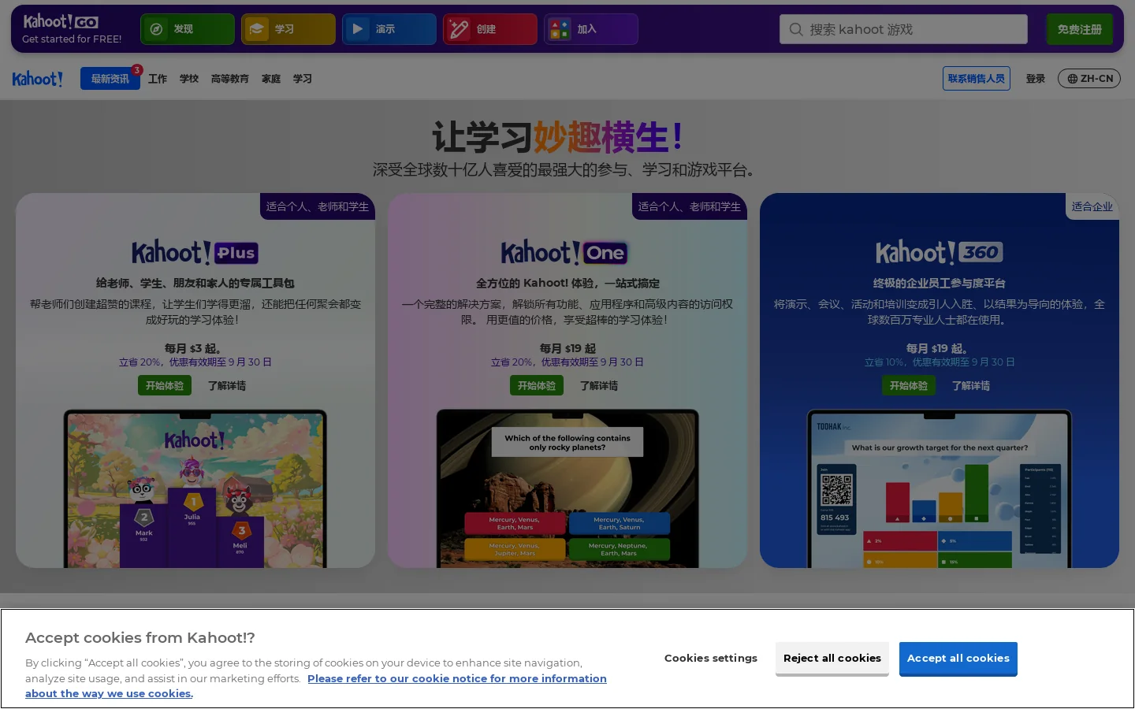Viewport: 1135px width, 709px height.
Task: Start Kahoot! 360 with 开始体验
Action: [909, 385]
